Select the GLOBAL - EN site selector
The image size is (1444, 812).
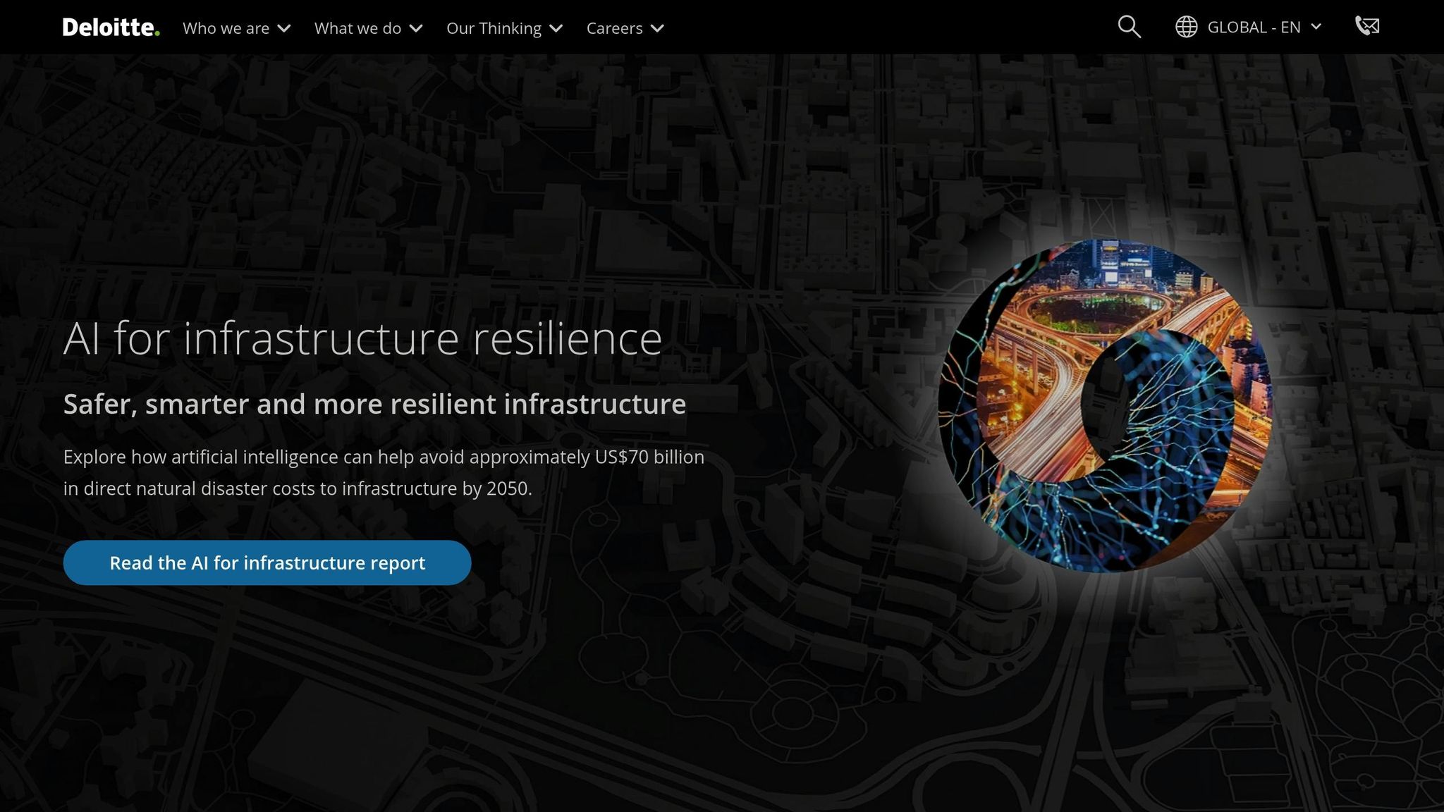coord(1248,27)
